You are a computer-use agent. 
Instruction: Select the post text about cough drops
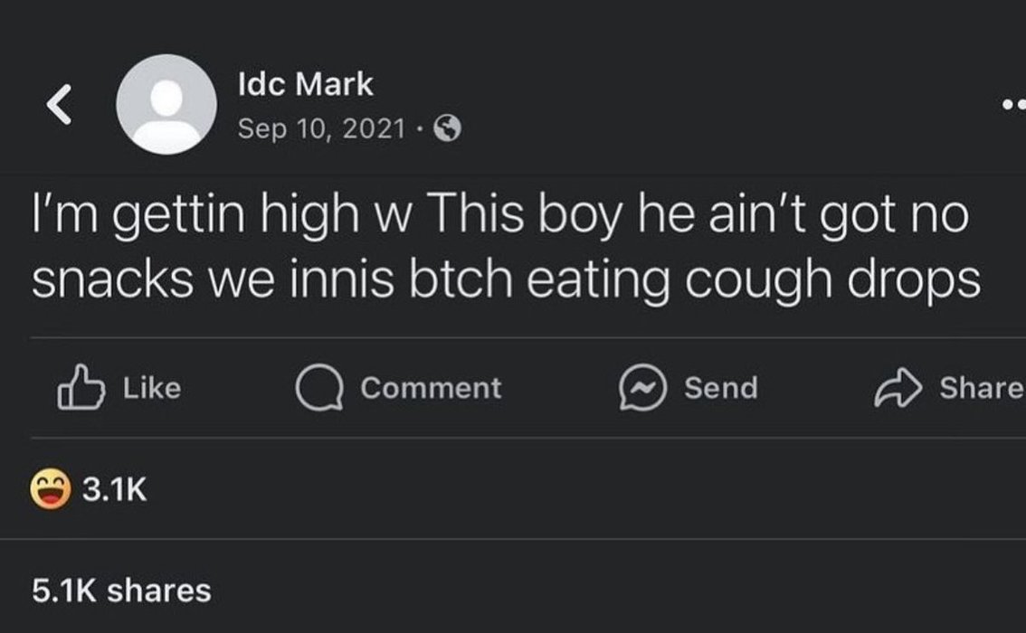[x=507, y=247]
